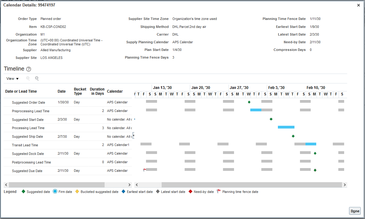
Task: Select the Preprocessing Lead Time row
Action: [68, 111]
